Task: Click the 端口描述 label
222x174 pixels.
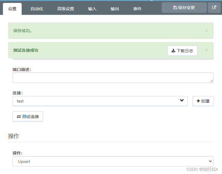Action: [22, 69]
